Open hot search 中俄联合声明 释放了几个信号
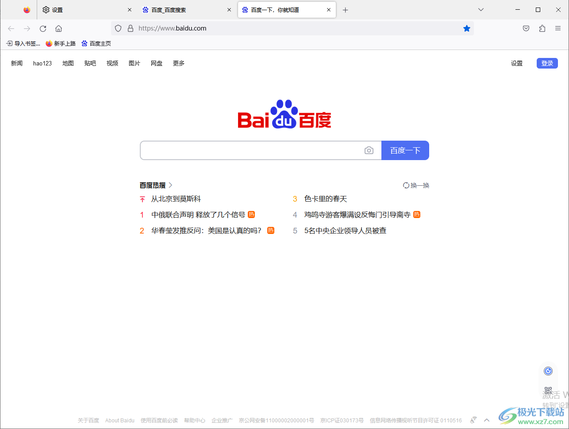569x429 pixels. 198,214
